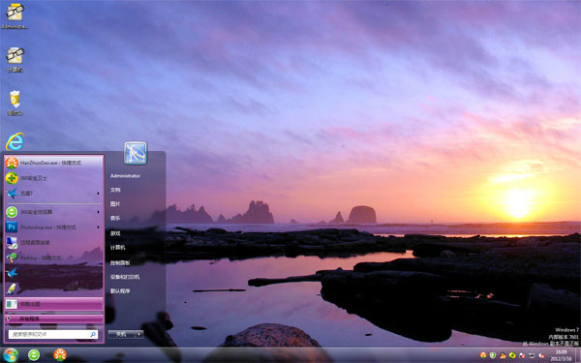Expand the Photoshop.exe jump list arrow
This screenshot has height=363, width=581.
coord(98,227)
